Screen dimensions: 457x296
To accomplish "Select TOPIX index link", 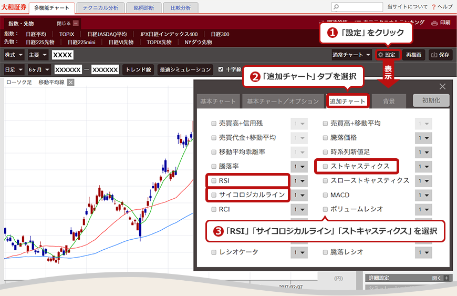I will click(67, 34).
